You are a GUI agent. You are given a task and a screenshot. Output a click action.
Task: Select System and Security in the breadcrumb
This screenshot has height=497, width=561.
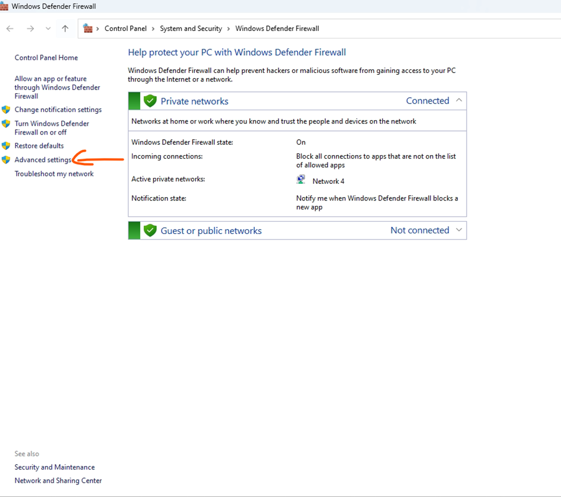191,28
